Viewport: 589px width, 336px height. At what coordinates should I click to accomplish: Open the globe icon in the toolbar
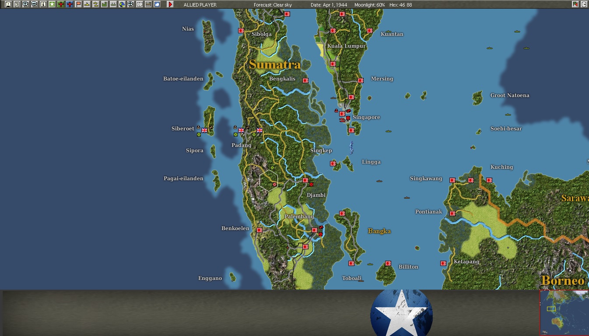[x=122, y=4]
